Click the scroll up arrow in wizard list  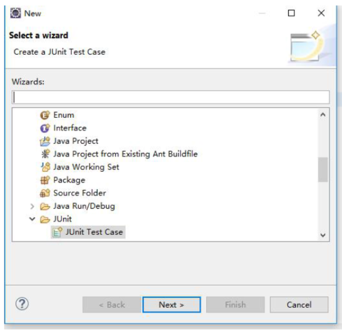click(323, 115)
